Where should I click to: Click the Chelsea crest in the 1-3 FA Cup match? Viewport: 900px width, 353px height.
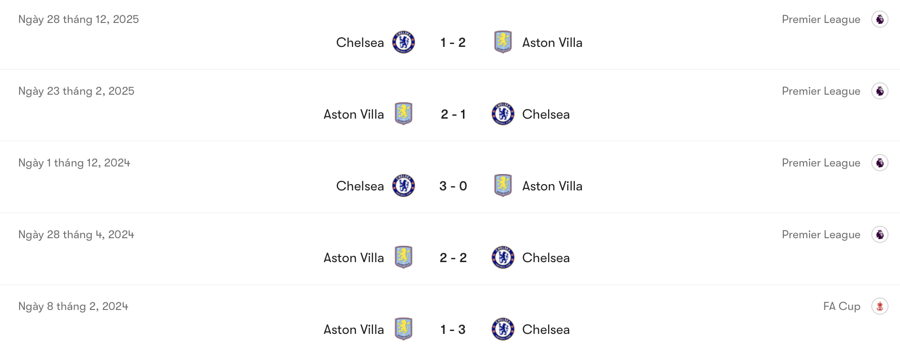503,329
